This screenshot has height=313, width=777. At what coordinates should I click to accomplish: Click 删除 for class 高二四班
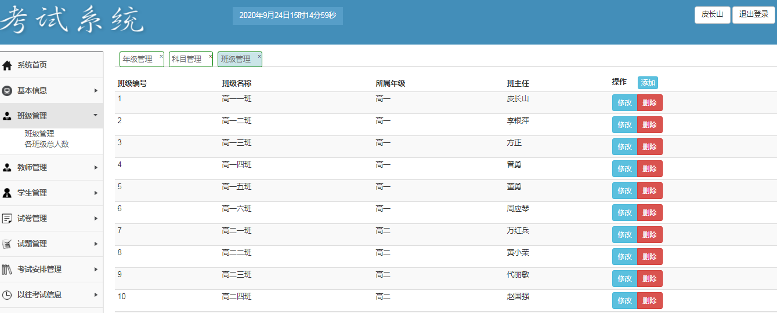[649, 301]
